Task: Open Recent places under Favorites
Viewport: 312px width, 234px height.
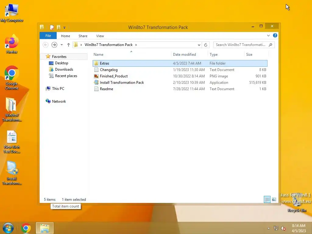Action: pyautogui.click(x=66, y=76)
